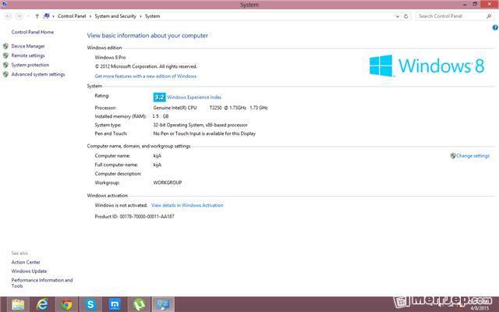Open Windows Experience Index link
The image size is (499, 312).
(x=194, y=97)
